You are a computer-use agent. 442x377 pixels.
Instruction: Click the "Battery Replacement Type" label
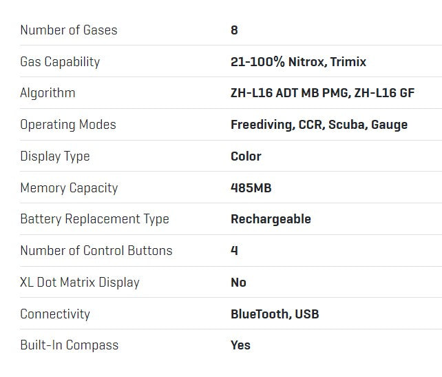pyautogui.click(x=94, y=219)
